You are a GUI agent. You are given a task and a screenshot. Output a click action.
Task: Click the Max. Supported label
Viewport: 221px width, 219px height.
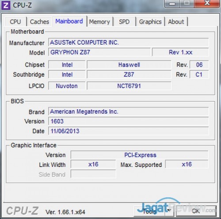[141, 165]
